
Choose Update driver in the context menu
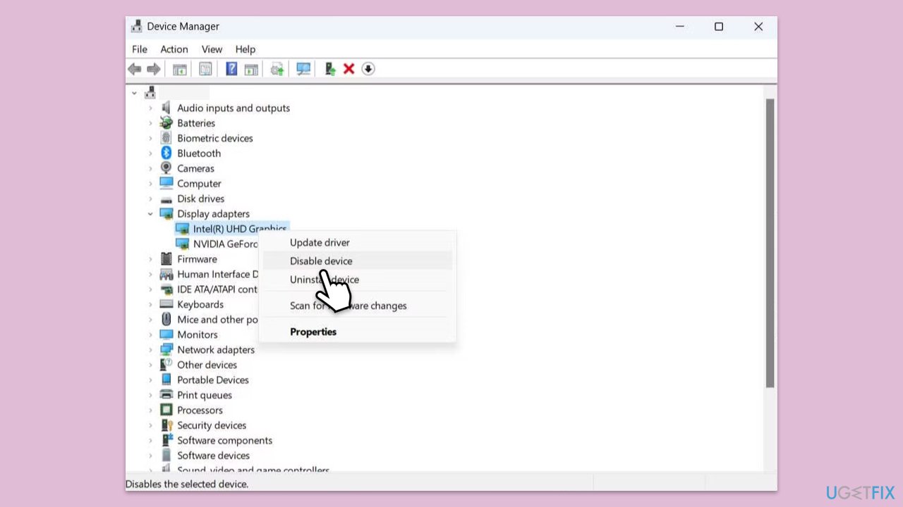pos(320,242)
